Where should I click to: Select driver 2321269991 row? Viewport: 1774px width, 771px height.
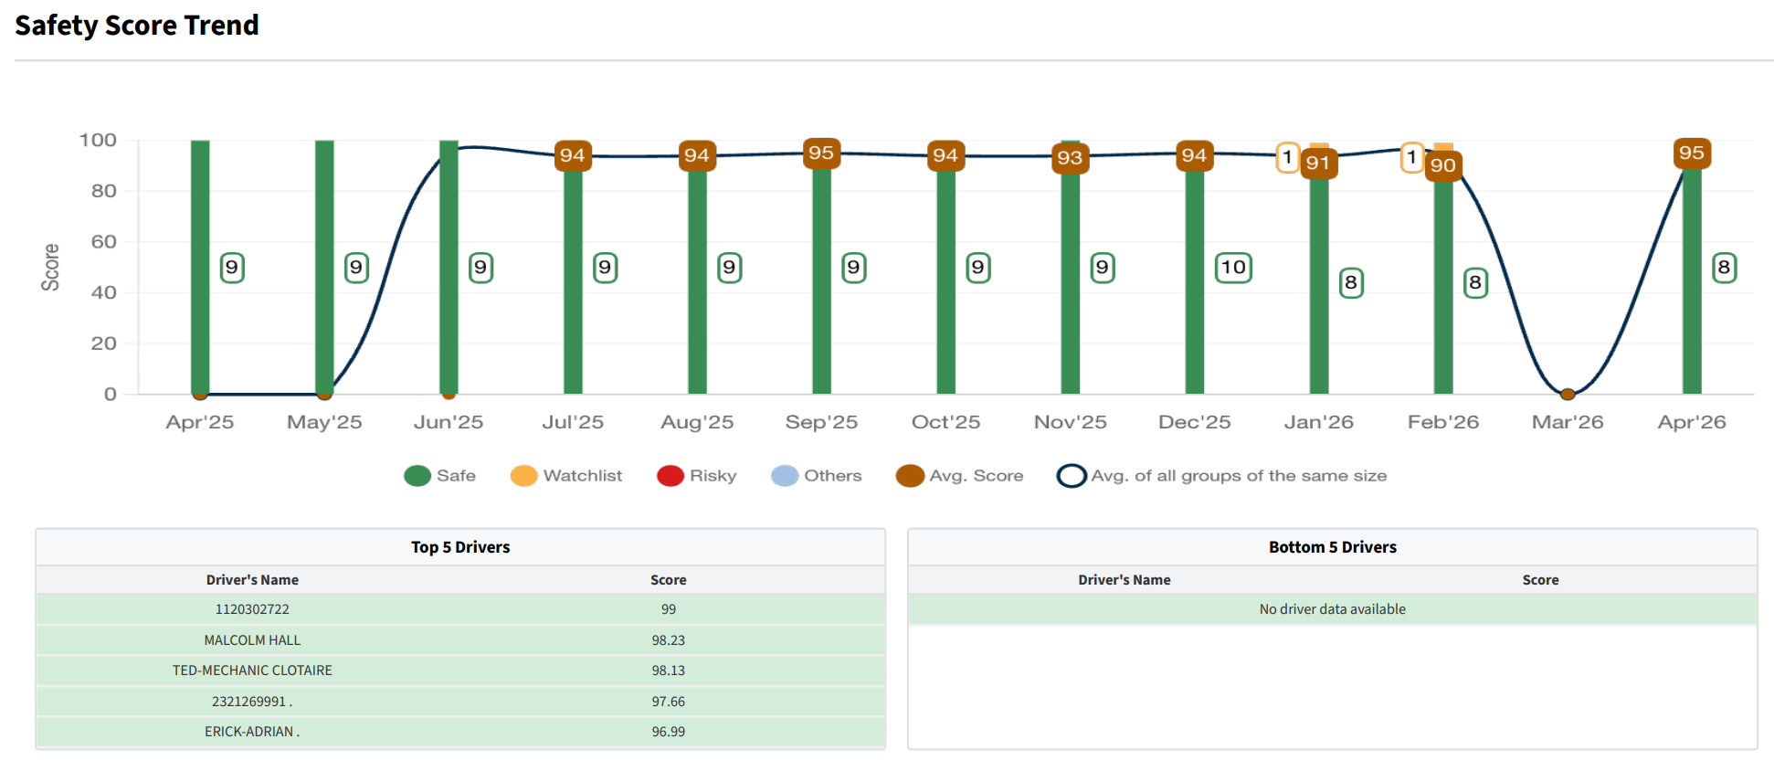[460, 702]
